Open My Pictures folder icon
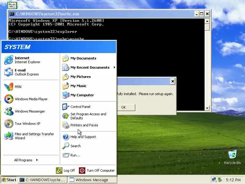The width and height of the screenshot is (245, 184). click(x=66, y=77)
